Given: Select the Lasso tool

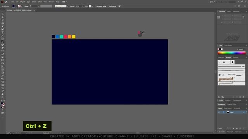Looking at the screenshot, I should (3, 23).
